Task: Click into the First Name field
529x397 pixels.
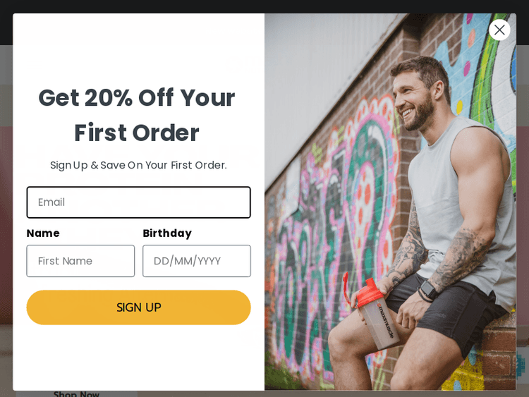Action: (x=80, y=261)
